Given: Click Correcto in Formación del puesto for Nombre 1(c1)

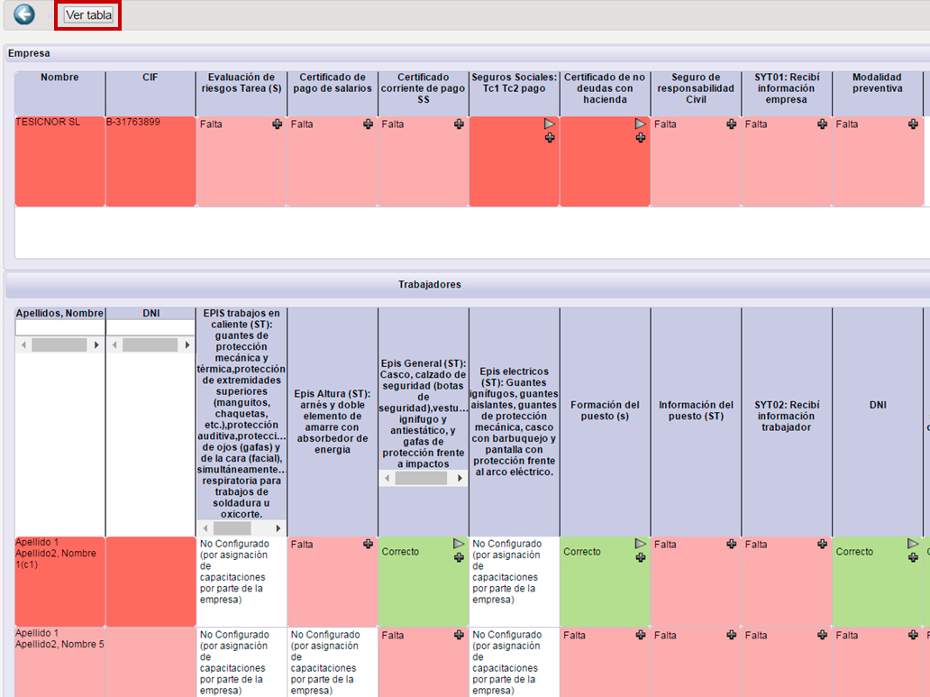Looking at the screenshot, I should tap(582, 552).
